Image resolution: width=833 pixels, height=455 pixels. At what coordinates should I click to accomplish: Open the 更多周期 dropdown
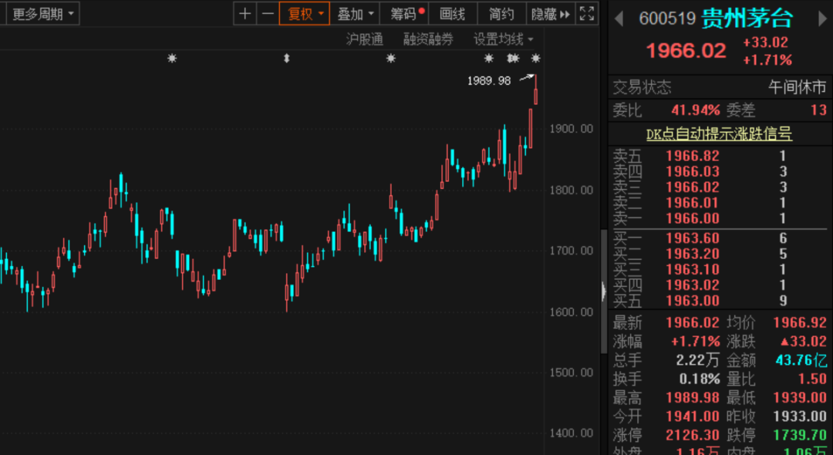click(44, 13)
